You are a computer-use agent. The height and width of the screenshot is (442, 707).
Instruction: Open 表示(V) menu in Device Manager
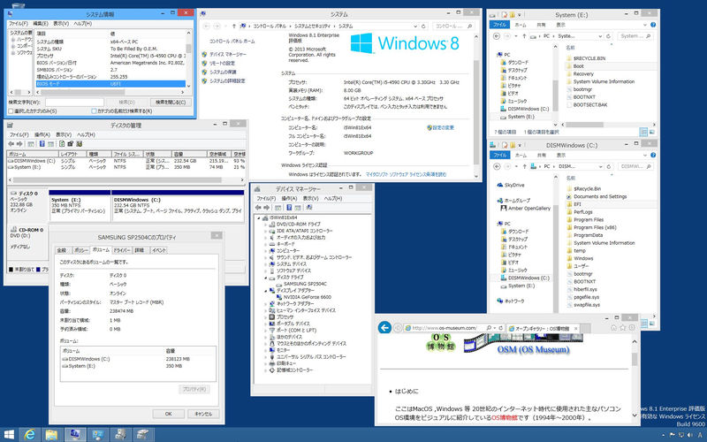coord(311,198)
